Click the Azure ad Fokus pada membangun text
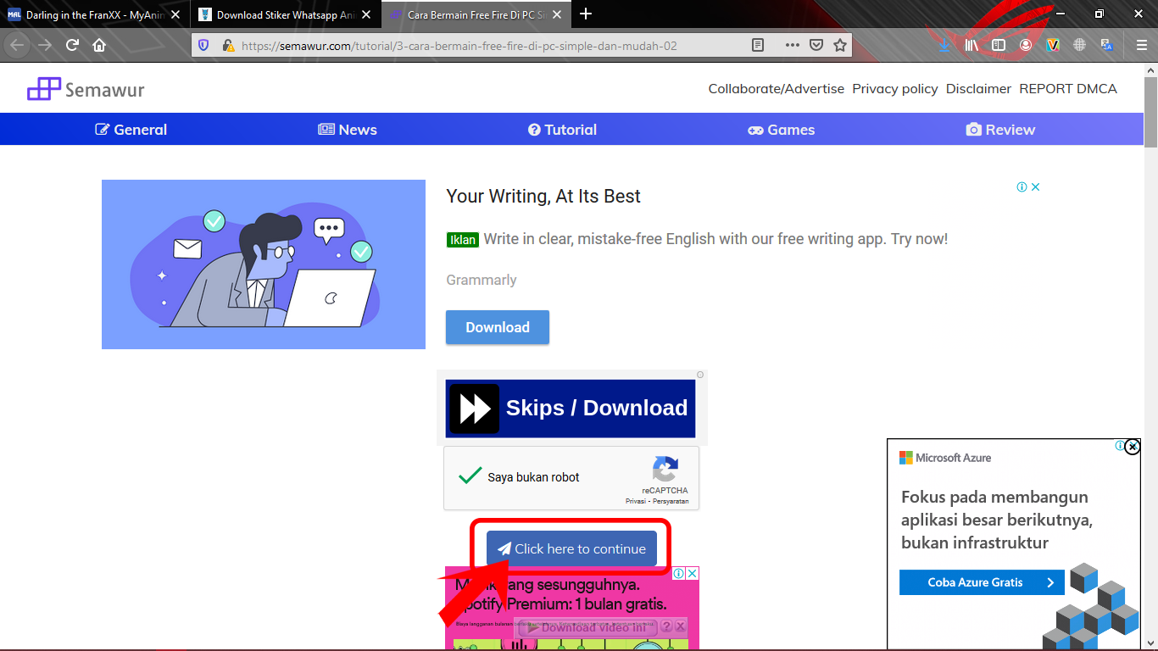Image resolution: width=1158 pixels, height=651 pixels. pos(997,520)
